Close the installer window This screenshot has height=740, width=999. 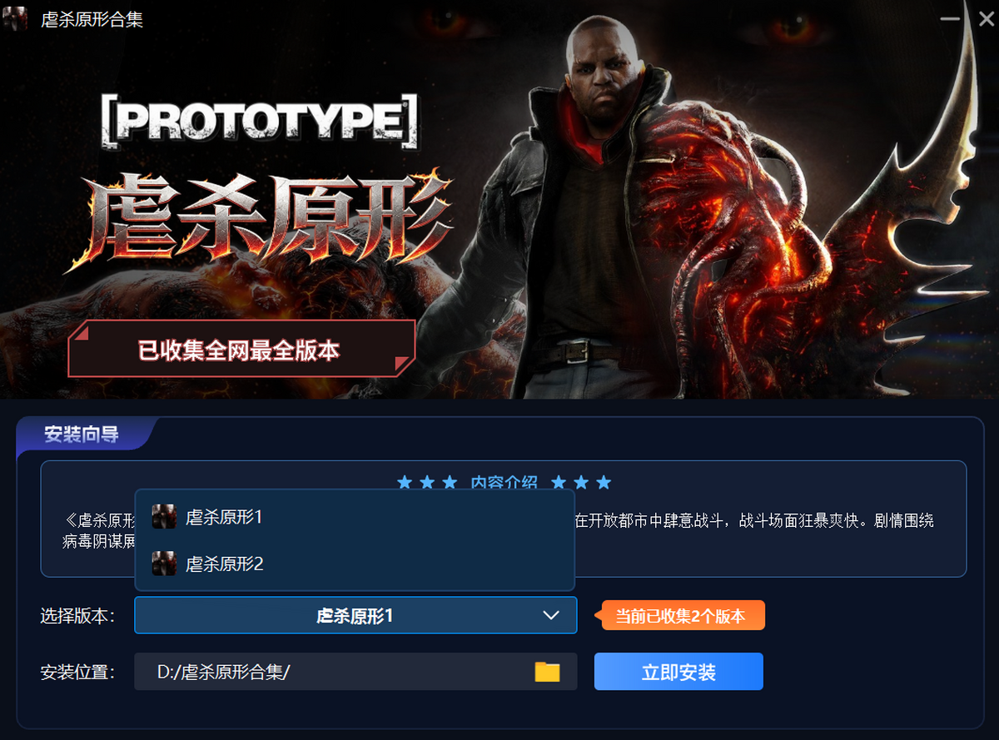[x=986, y=17]
